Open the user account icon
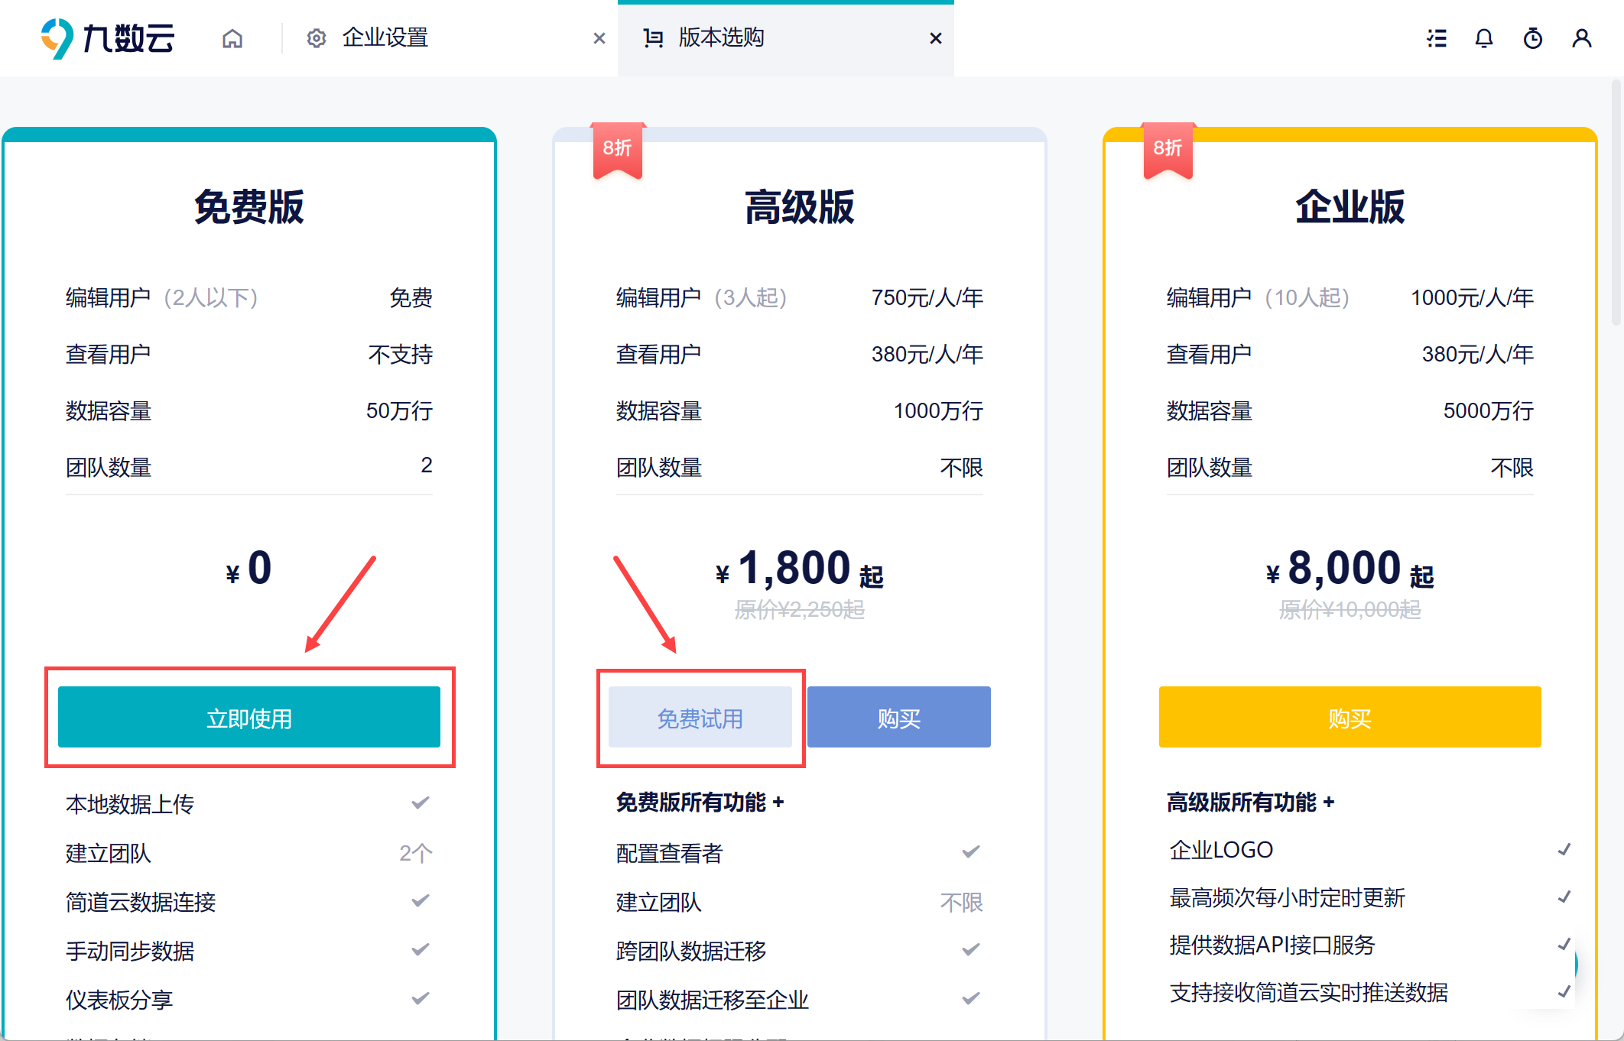Image resolution: width=1624 pixels, height=1041 pixels. click(x=1582, y=38)
